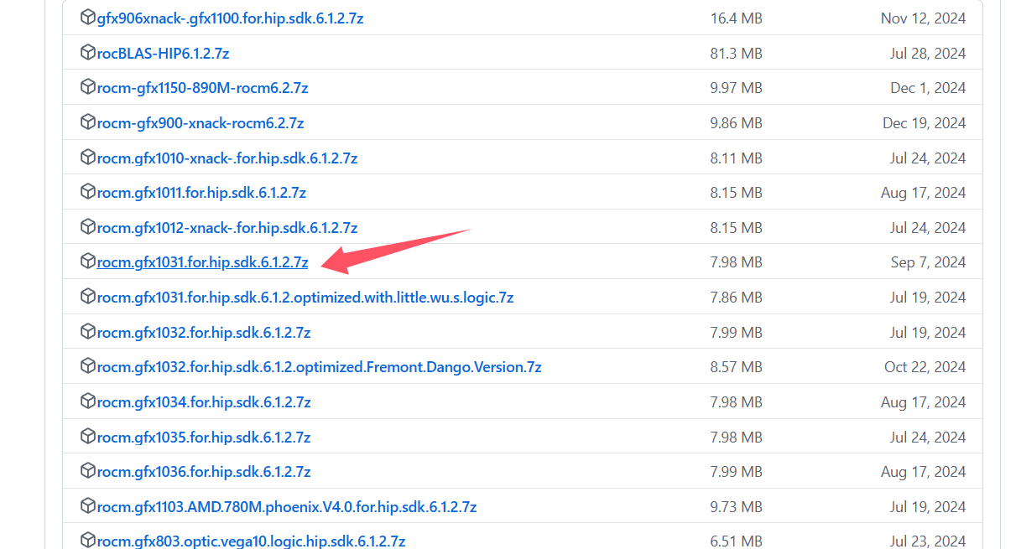Click the 16.4 MB file size
This screenshot has height=549, width=1021.
tap(736, 18)
